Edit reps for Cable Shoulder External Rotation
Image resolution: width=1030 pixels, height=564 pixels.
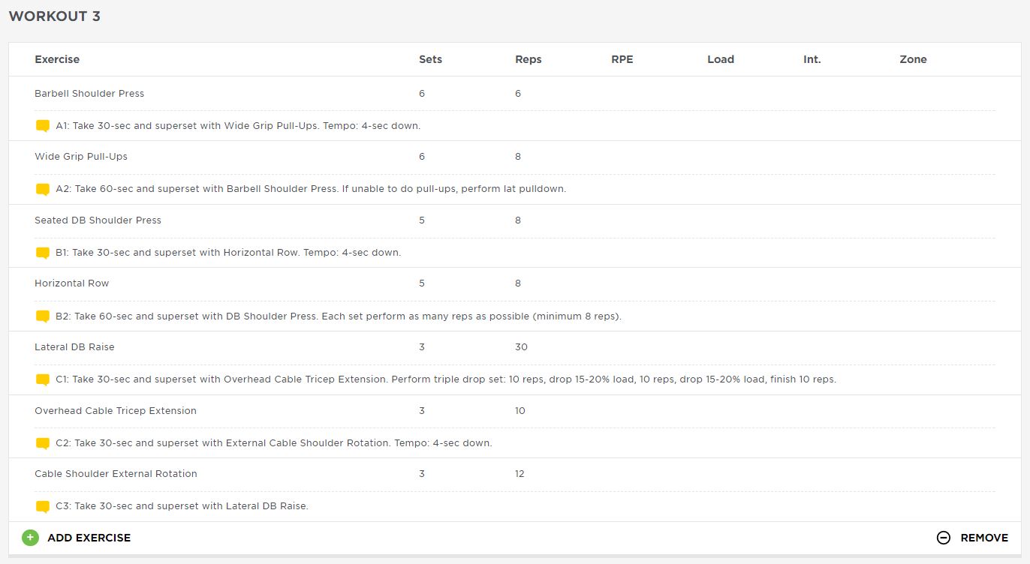tap(520, 474)
